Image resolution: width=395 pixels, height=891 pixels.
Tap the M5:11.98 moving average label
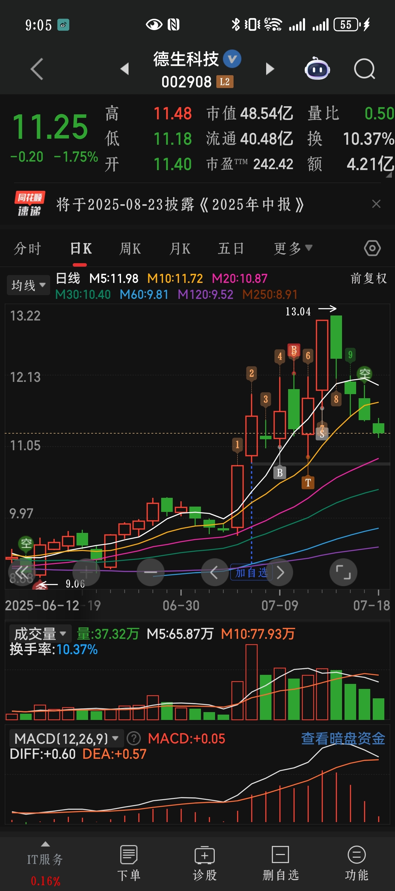pos(113,278)
